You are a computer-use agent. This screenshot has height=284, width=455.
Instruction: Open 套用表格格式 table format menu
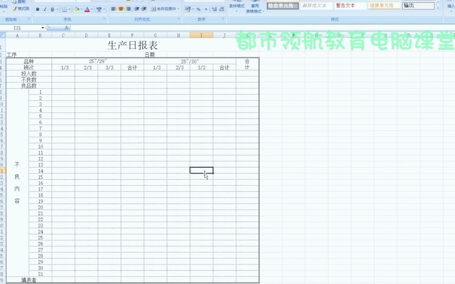tap(255, 7)
